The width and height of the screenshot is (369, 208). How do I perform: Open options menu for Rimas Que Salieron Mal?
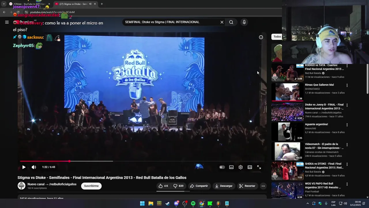click(x=347, y=86)
